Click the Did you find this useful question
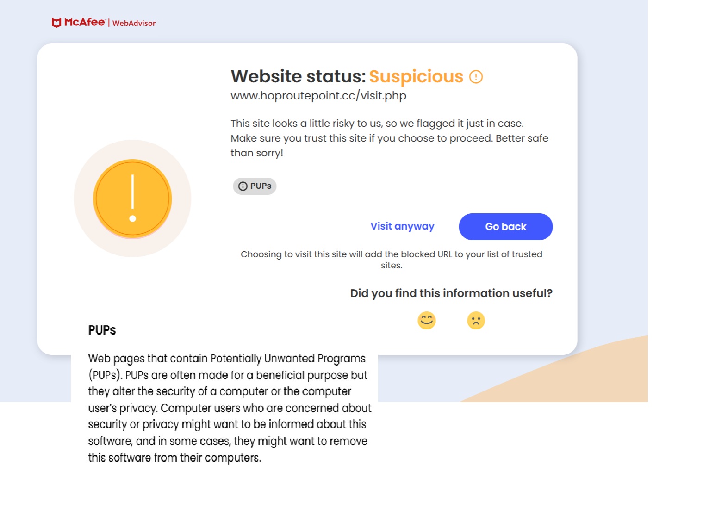This screenshot has width=703, height=515. tap(451, 293)
